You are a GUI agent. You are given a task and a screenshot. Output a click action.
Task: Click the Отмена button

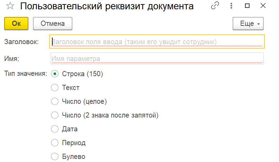point(52,23)
